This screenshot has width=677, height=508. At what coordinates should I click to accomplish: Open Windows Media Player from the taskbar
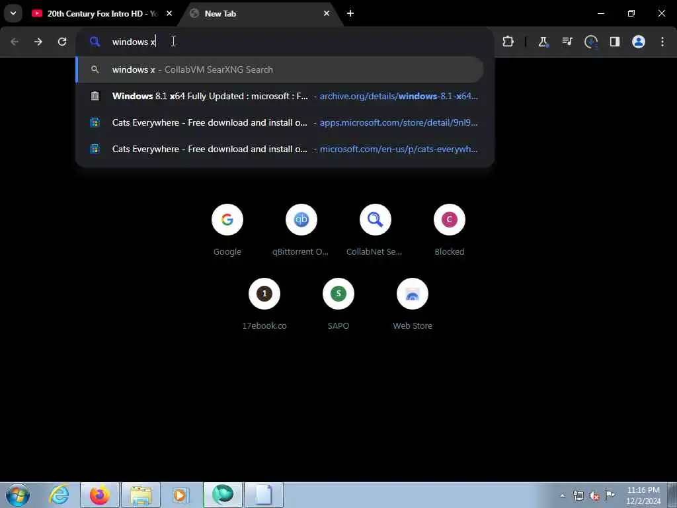tap(180, 495)
